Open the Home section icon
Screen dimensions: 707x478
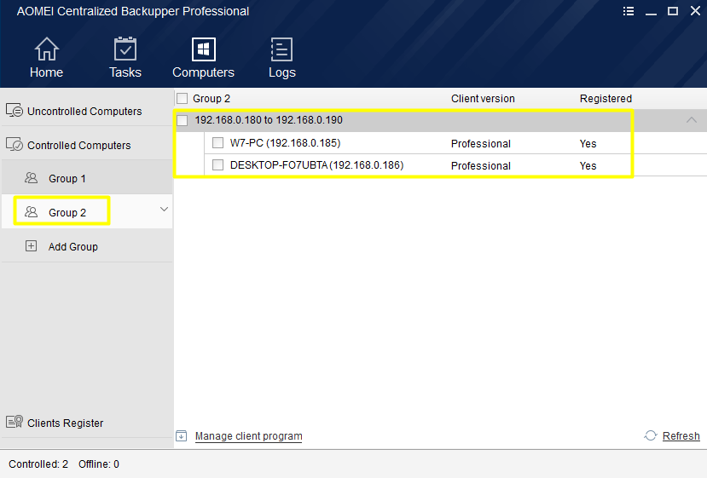pyautogui.click(x=46, y=49)
